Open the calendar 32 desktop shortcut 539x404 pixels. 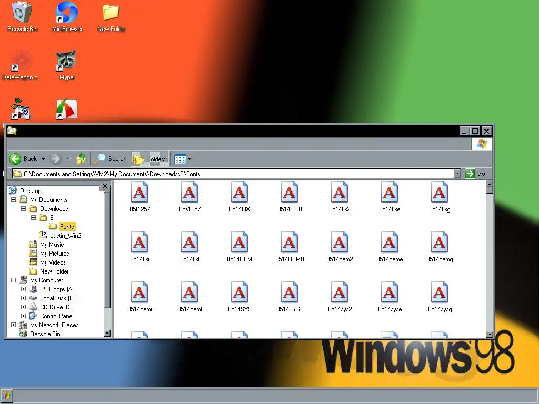coord(21,109)
